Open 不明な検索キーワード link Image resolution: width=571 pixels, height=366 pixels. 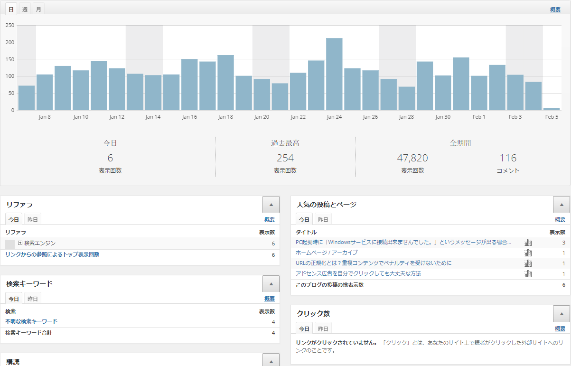(x=31, y=321)
